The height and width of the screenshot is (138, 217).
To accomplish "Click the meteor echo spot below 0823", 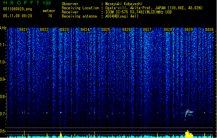I will pos(61,113).
